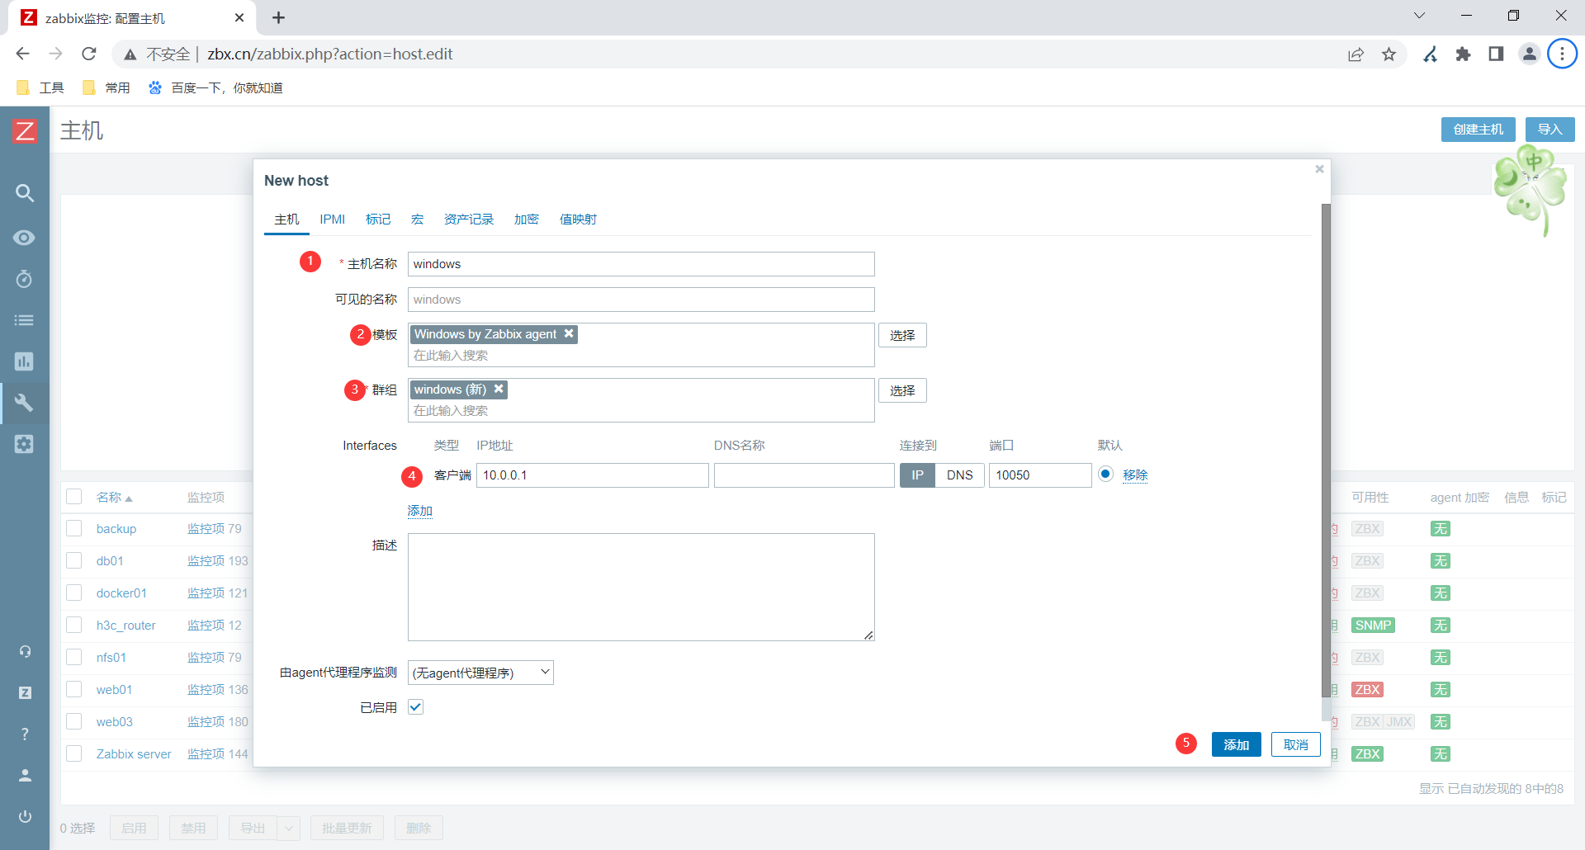Switch to the 宏 tab
This screenshot has width=1585, height=850.
pos(418,220)
